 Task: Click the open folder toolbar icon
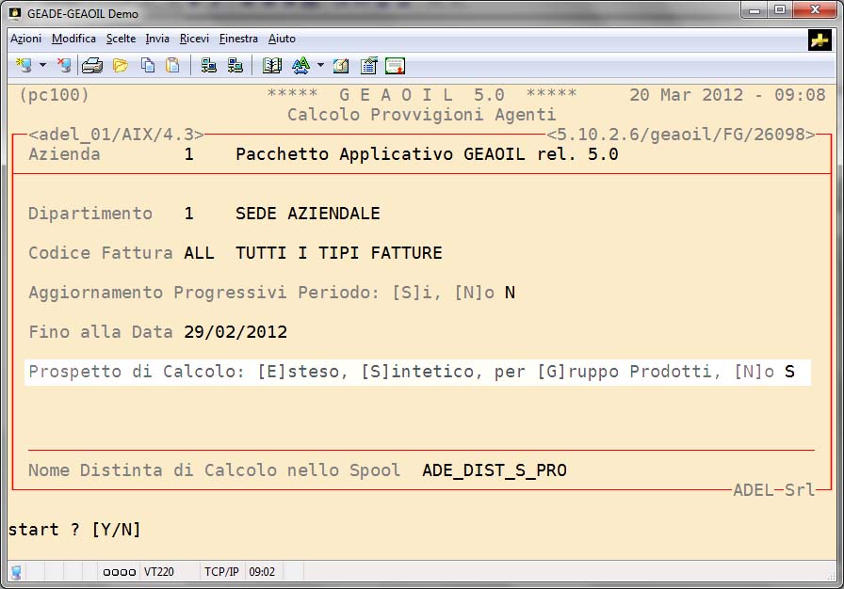click(x=120, y=65)
